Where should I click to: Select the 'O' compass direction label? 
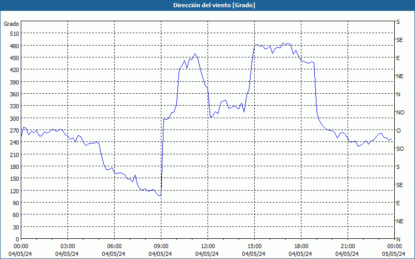(x=398, y=131)
